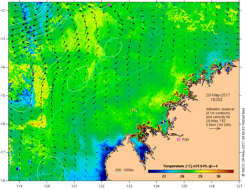Click the '200' depth contour label
Image resolution: width=245 pixels, height=189 pixels.
click(118, 170)
